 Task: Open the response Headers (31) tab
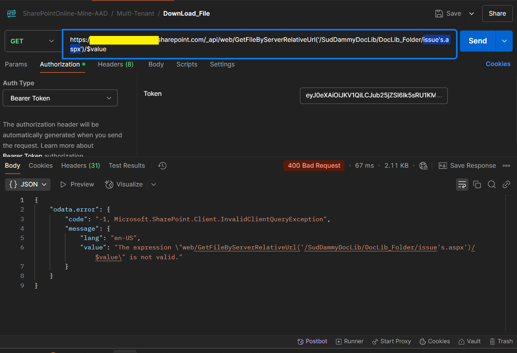click(81, 166)
